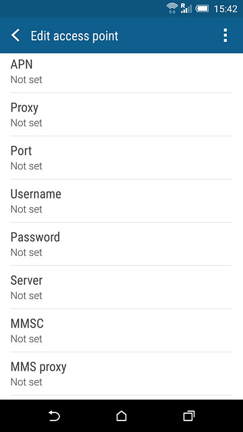
Task: Open the Port setting
Action: click(122, 157)
